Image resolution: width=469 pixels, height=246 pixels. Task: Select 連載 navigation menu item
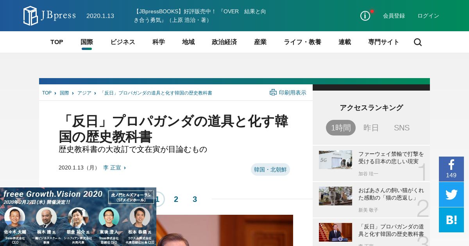[345, 42]
